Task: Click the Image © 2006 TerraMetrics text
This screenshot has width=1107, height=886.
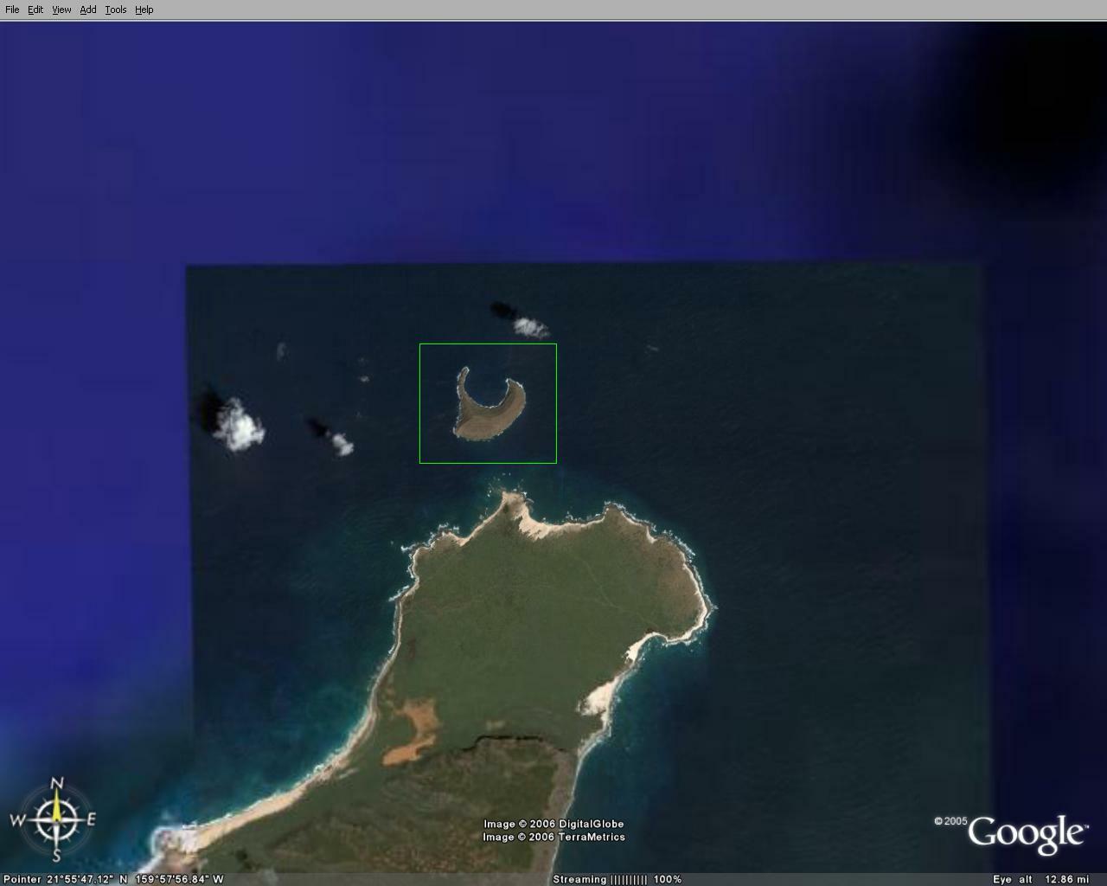Action: click(553, 837)
